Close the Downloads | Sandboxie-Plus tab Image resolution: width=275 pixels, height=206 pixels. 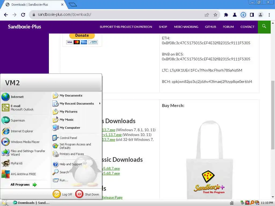62,5
